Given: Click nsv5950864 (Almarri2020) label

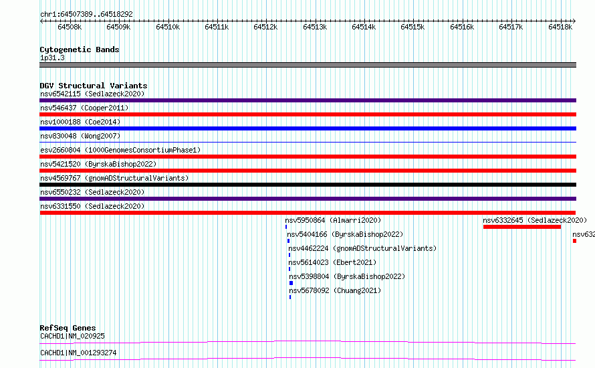Looking at the screenshot, I should click(x=333, y=220).
